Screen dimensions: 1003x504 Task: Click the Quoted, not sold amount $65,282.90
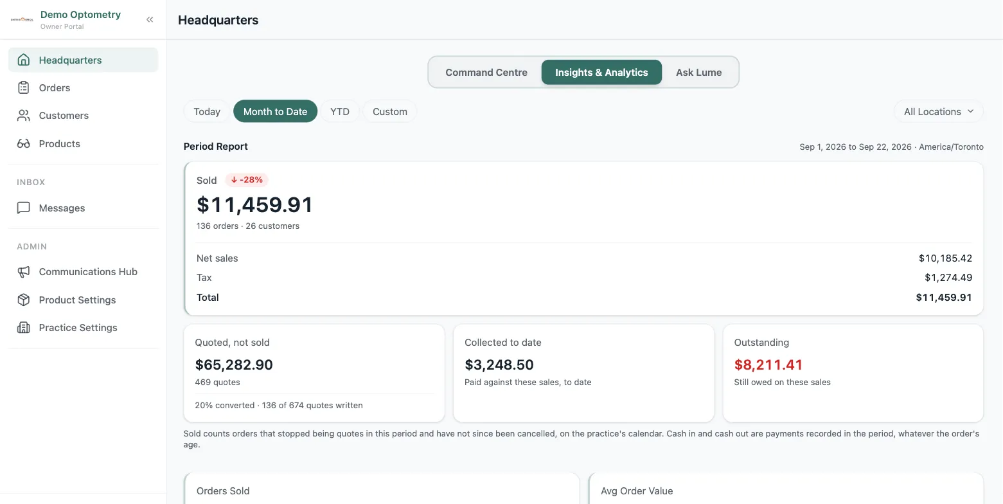(x=234, y=364)
